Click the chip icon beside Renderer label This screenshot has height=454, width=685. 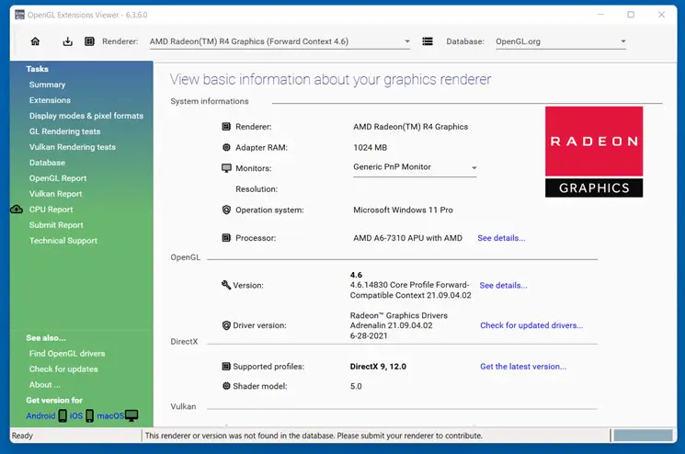coord(89,41)
